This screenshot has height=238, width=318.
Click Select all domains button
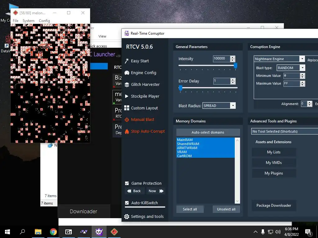point(190,209)
